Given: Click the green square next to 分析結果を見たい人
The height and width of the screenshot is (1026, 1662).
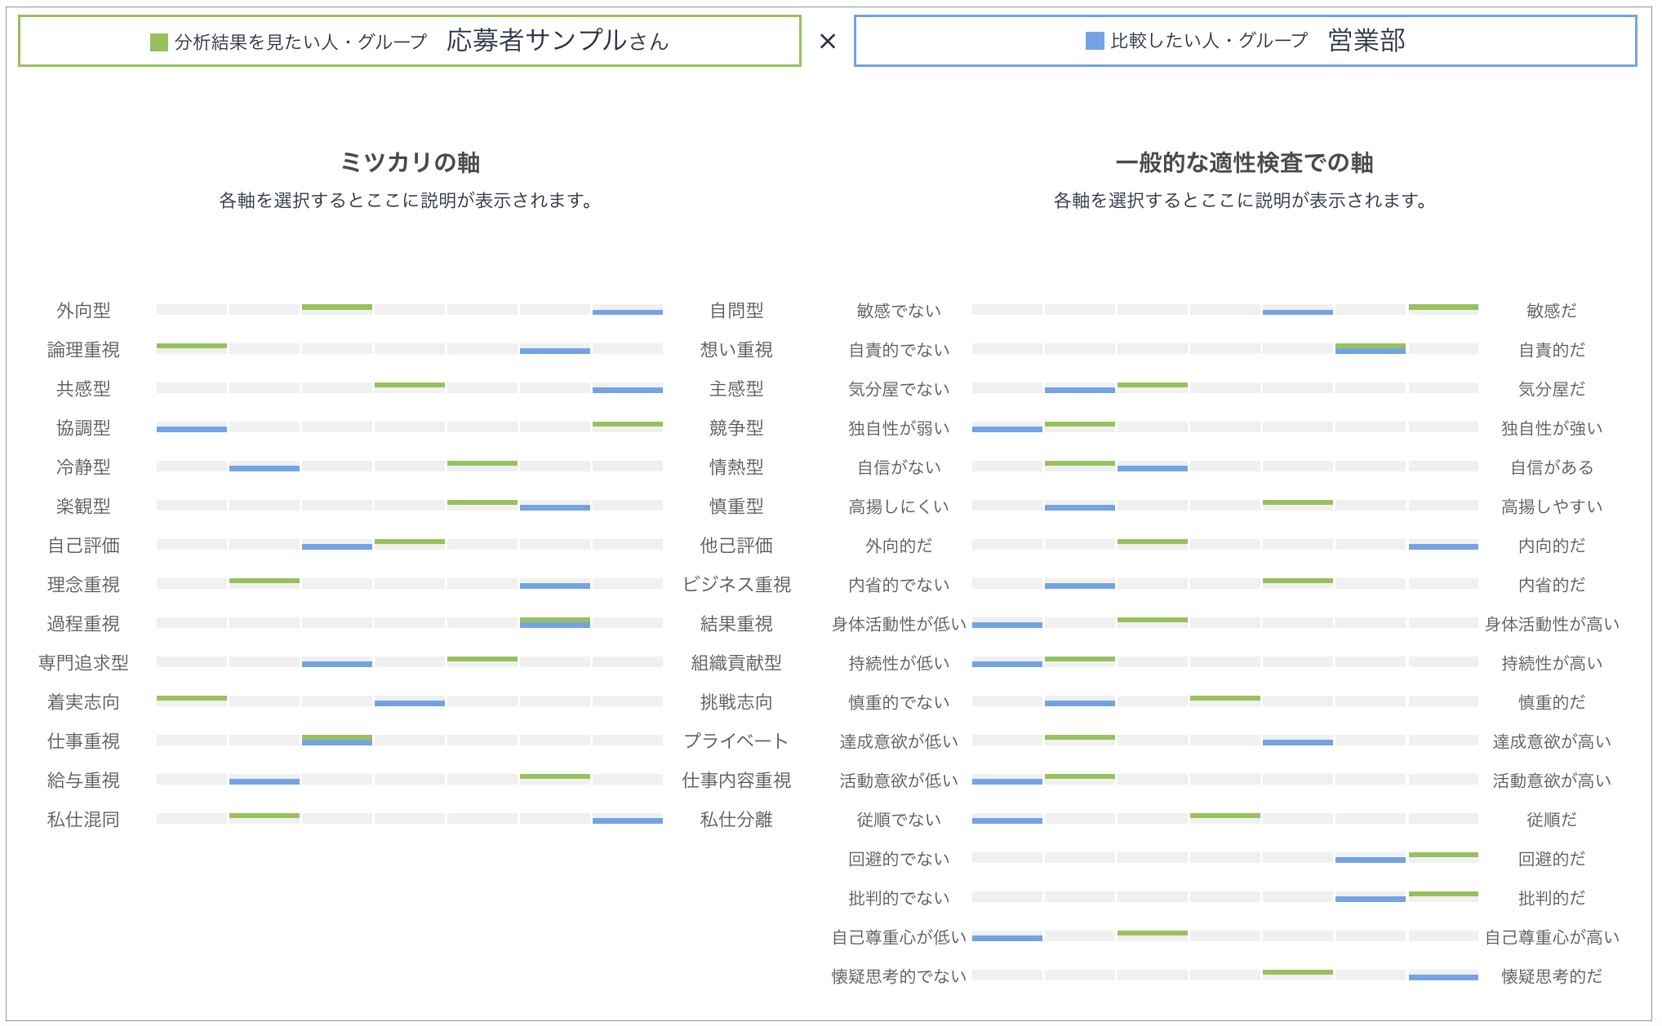Looking at the screenshot, I should [x=159, y=42].
